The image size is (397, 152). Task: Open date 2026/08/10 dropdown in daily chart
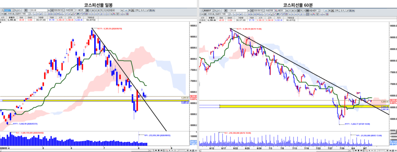(64, 10)
